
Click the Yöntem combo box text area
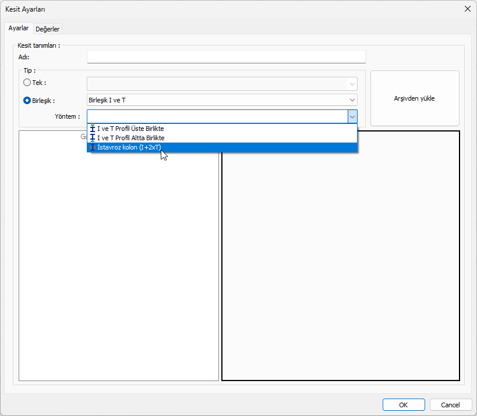tap(217, 116)
